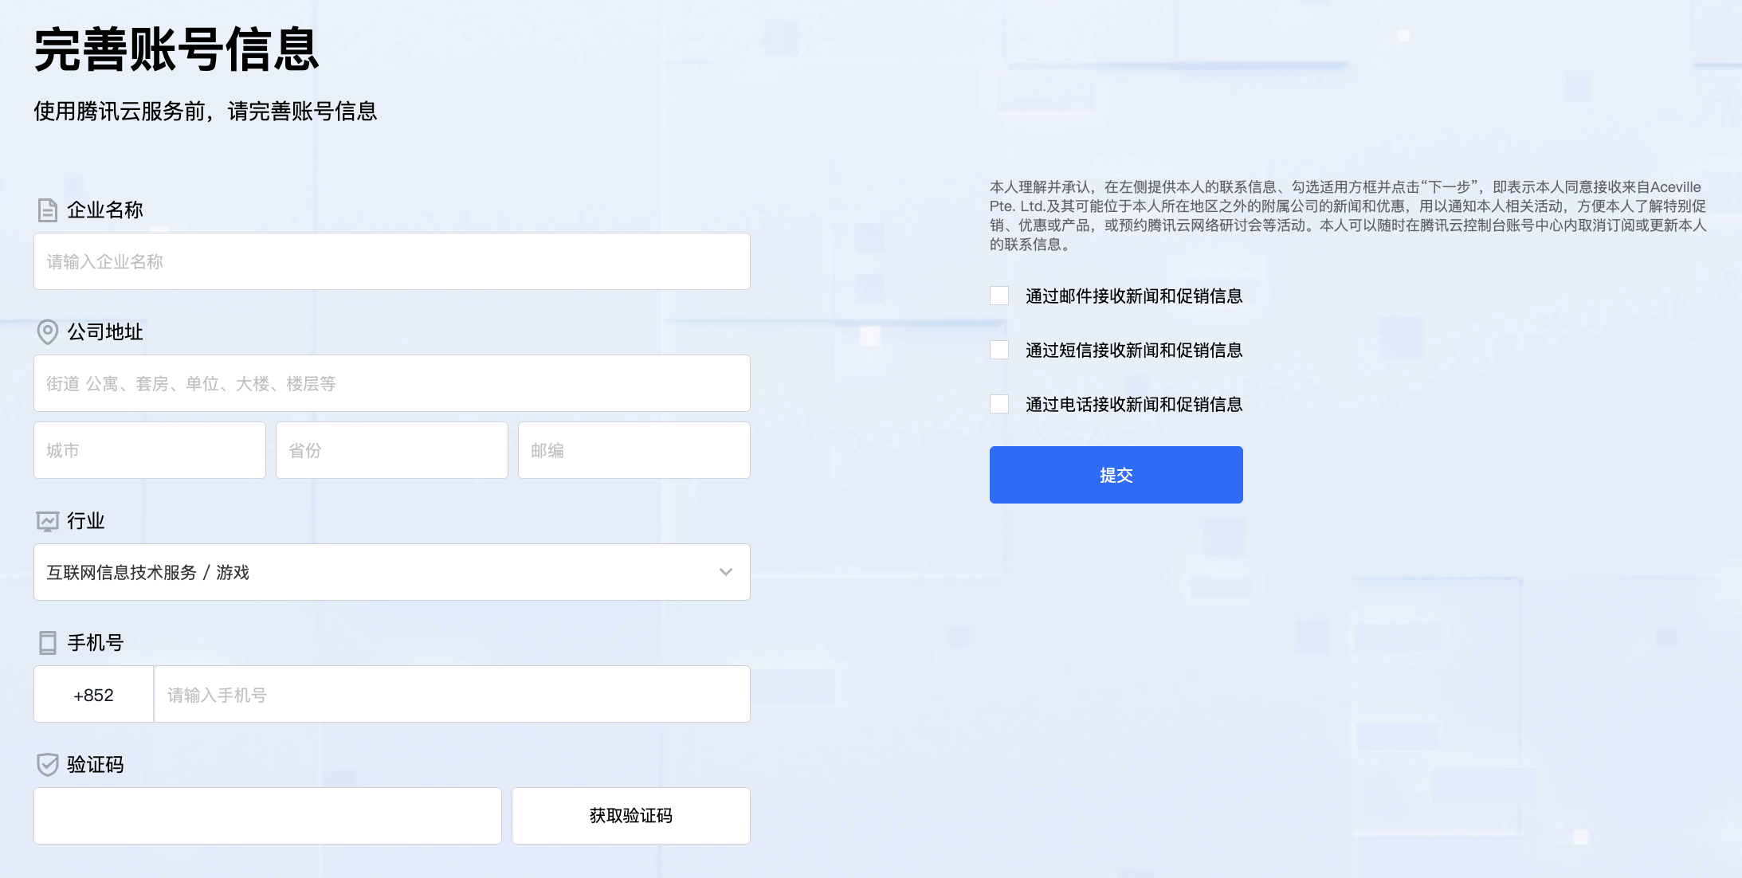Click the dropdown chevron arrow in 行业 field
Image resolution: width=1742 pixels, height=878 pixels.
(x=725, y=572)
